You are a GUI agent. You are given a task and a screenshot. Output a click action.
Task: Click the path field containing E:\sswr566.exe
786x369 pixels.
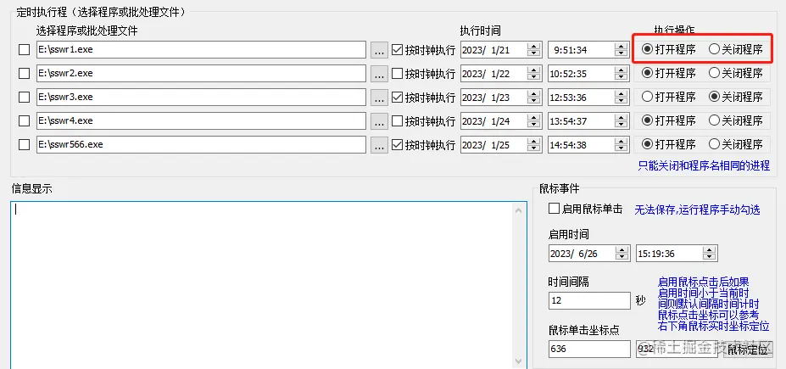pyautogui.click(x=201, y=144)
